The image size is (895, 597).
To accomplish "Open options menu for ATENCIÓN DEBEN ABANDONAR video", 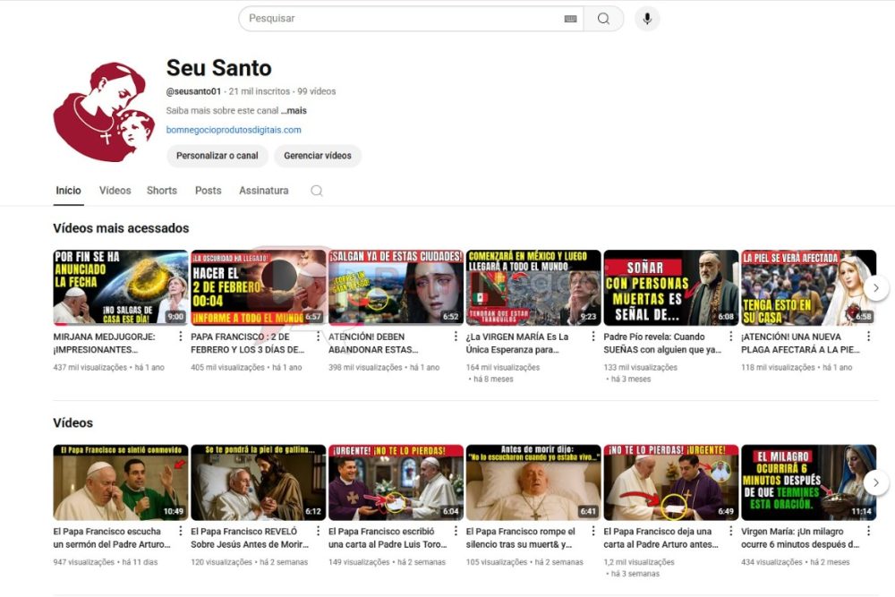I will tap(456, 337).
